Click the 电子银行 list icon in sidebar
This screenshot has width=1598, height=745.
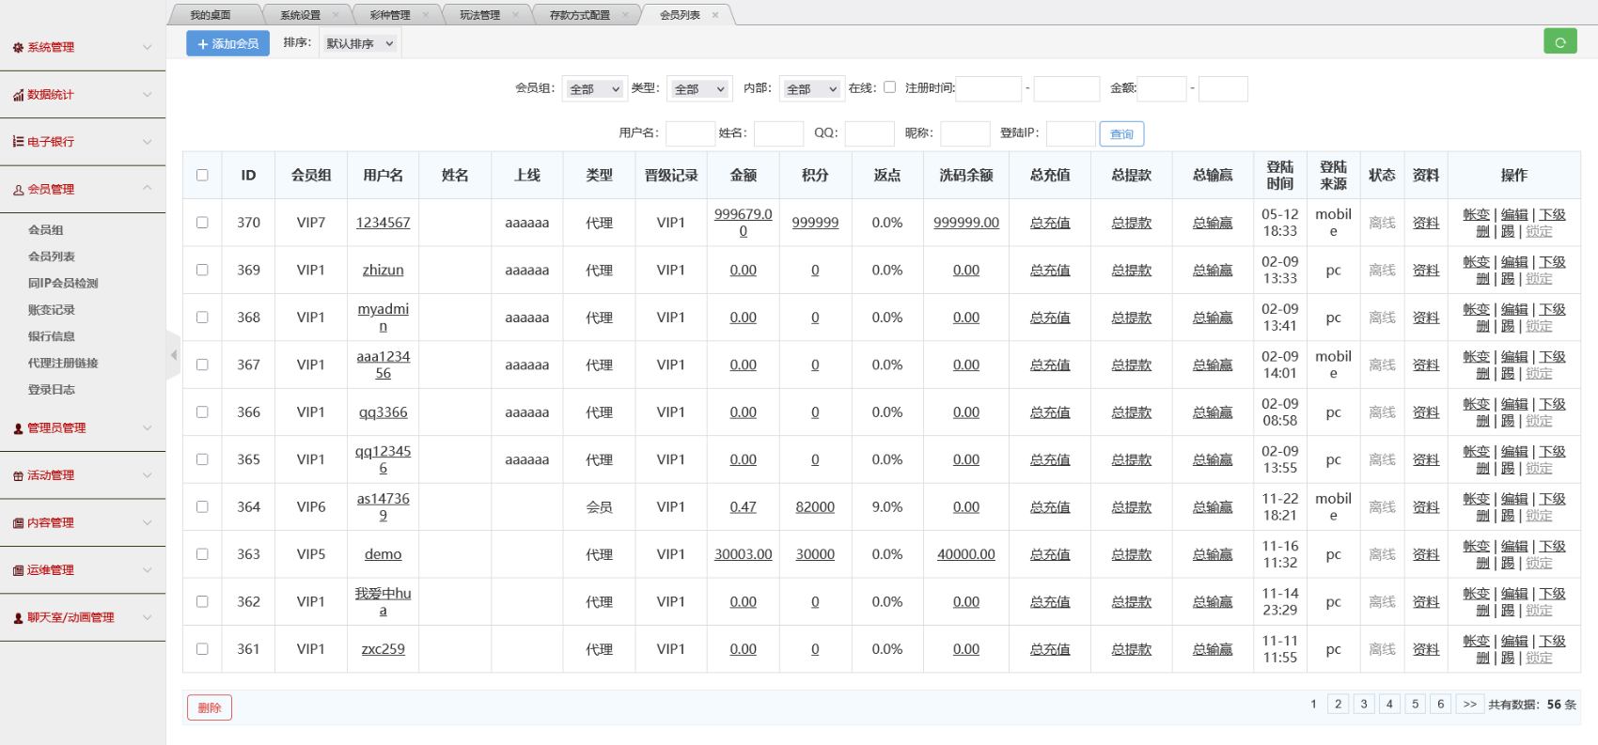[18, 142]
